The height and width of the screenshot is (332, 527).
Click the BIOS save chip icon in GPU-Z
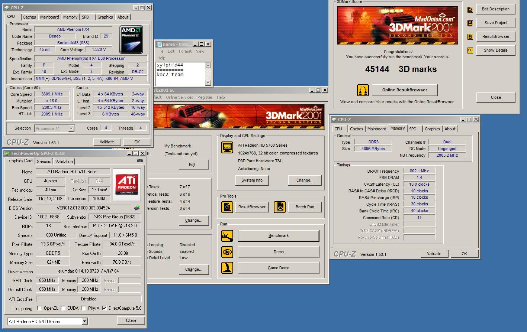137,208
